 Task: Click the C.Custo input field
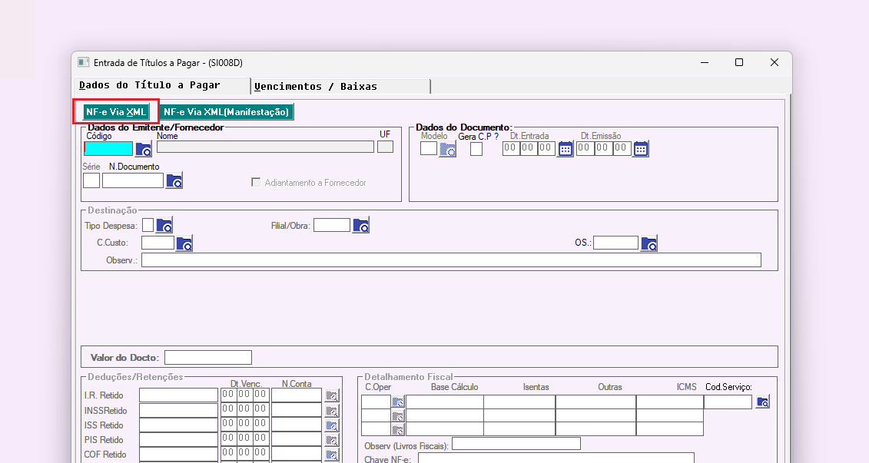pyautogui.click(x=158, y=243)
